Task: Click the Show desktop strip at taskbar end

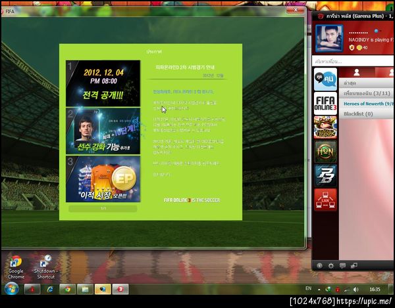Action: pos(392,289)
